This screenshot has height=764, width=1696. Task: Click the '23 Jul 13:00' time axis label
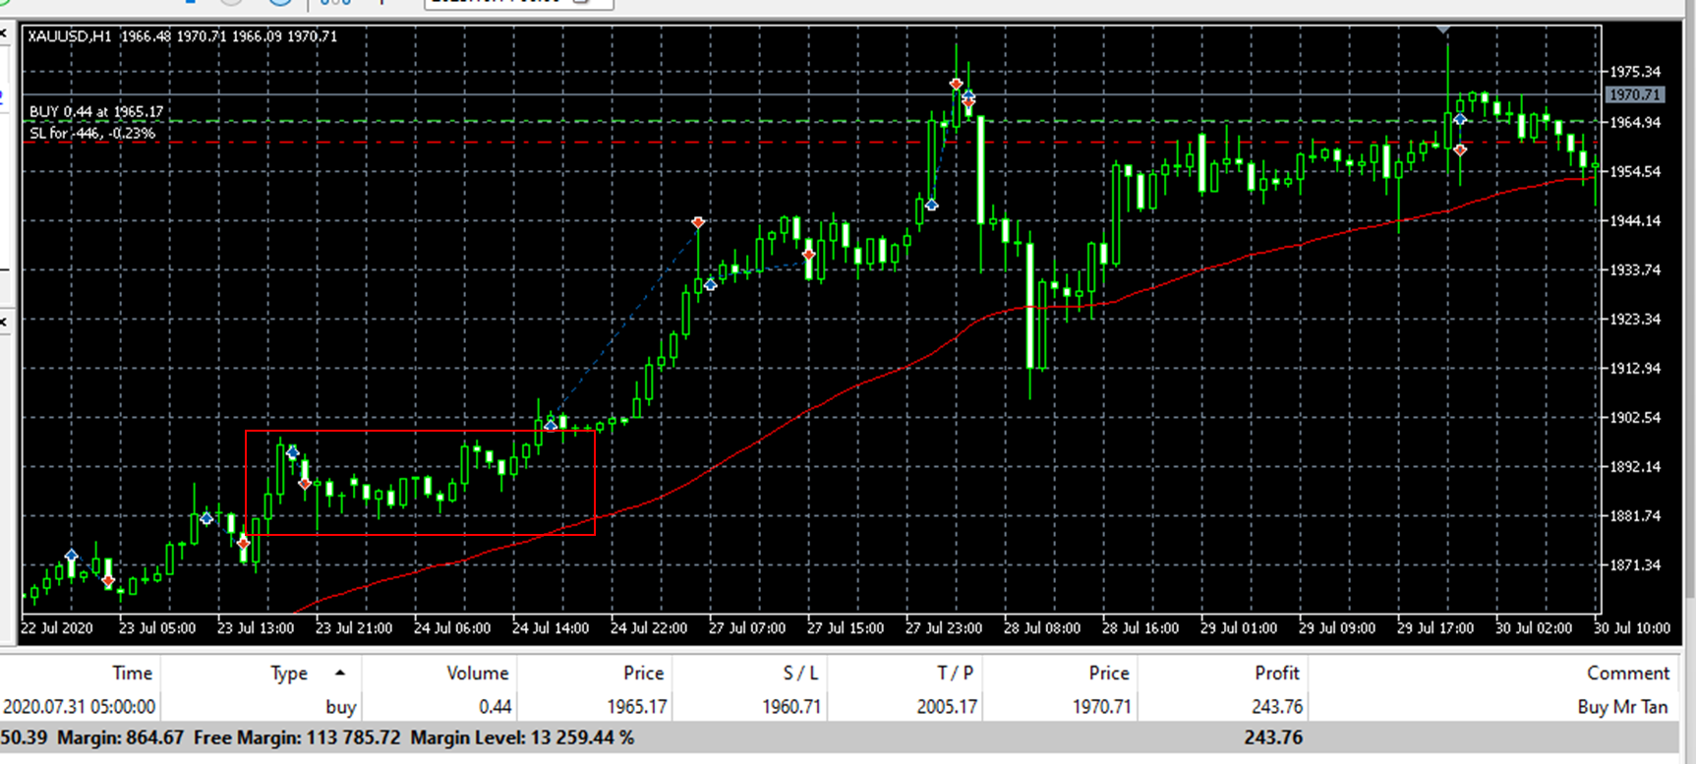pos(256,628)
